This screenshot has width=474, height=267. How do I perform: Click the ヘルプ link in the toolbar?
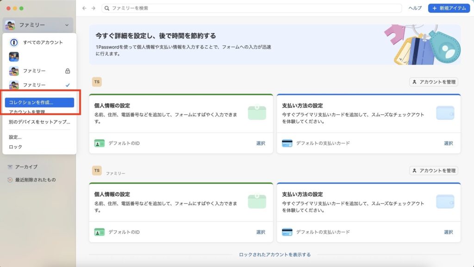click(x=415, y=8)
